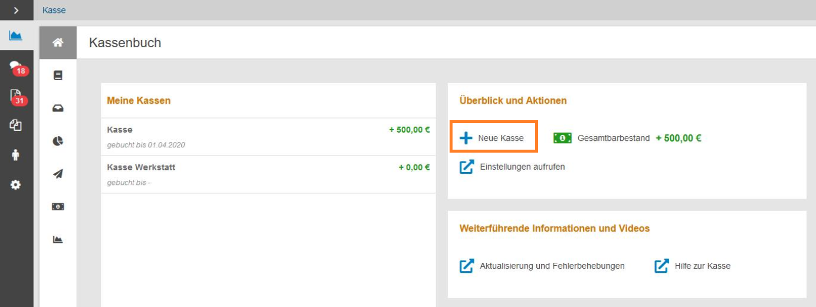Viewport: 816px width, 307px height.
Task: Open the Hilfe zur Kasse link
Action: [x=703, y=266]
